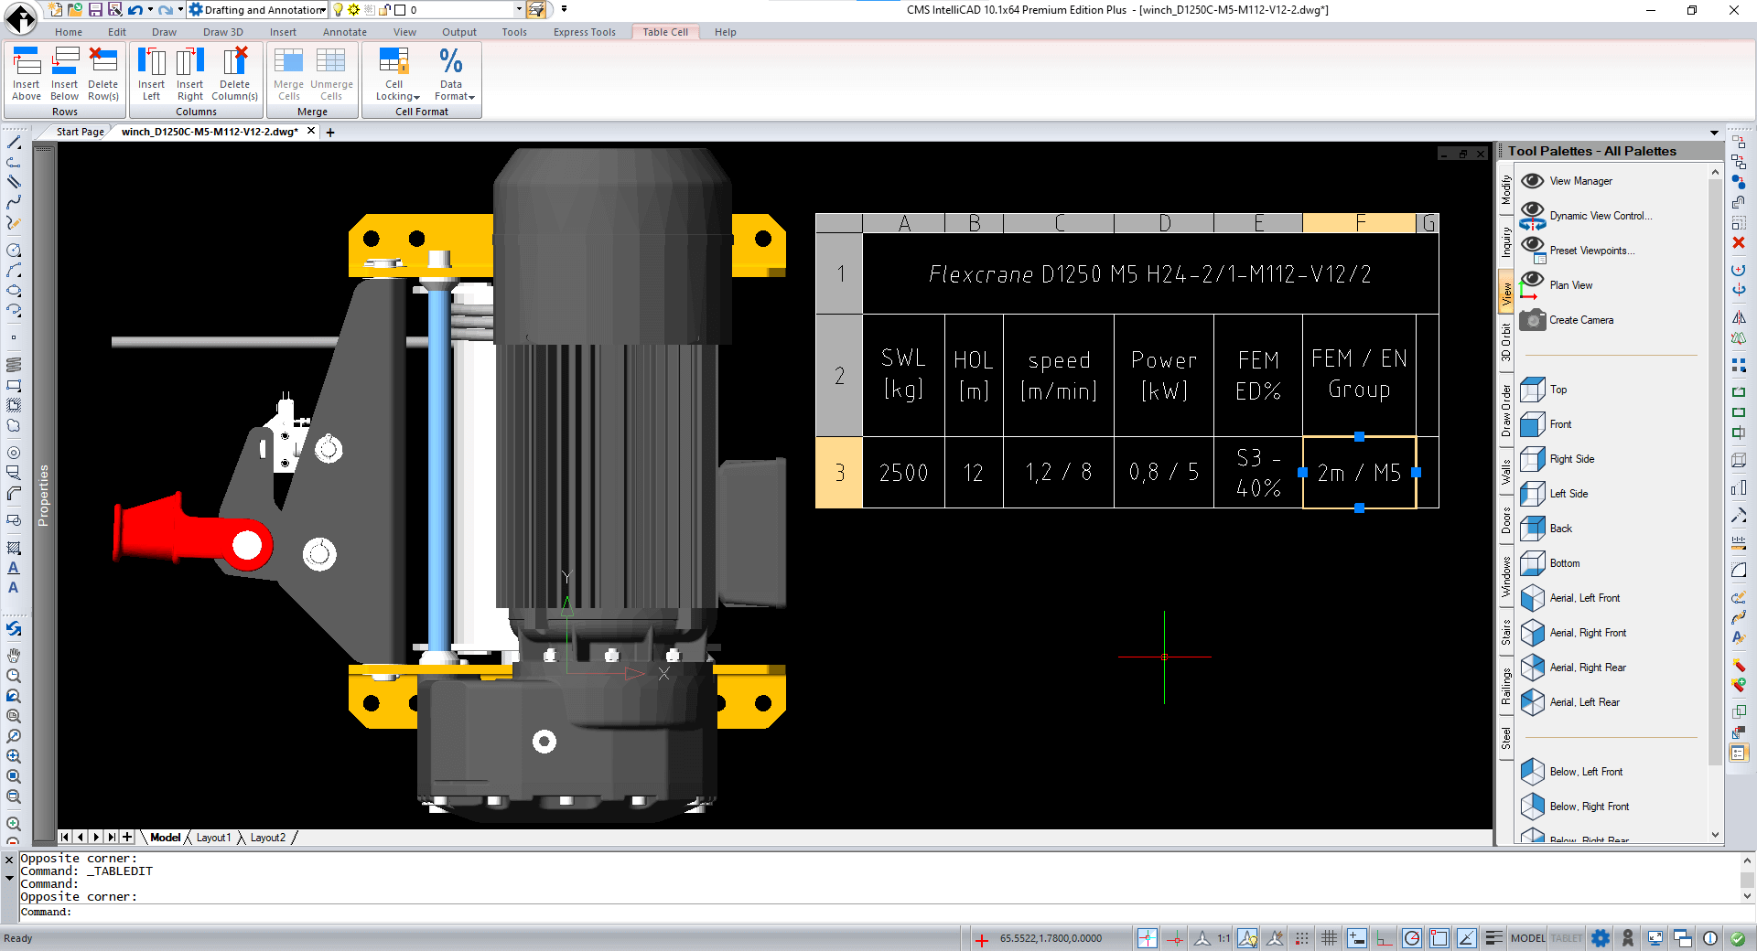Toggle snap dots in status bar
This screenshot has height=951, width=1757.
pyautogui.click(x=1302, y=938)
